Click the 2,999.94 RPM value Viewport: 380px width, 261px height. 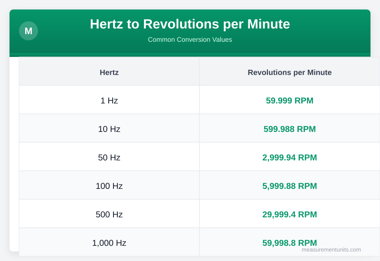(x=290, y=158)
